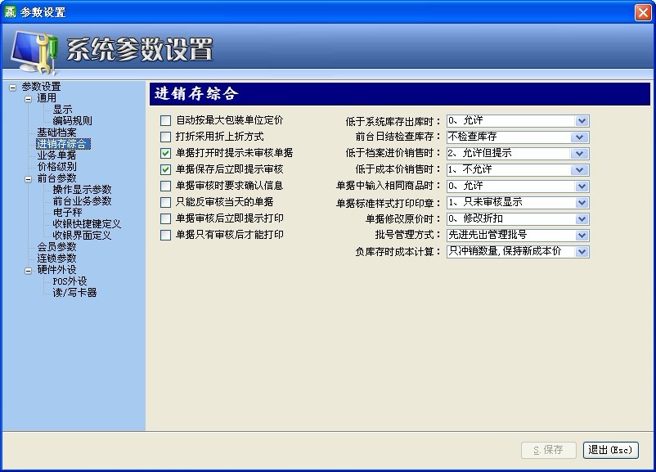
Task: Enable 单据审核时要求确认信息 checkbox
Action: point(166,186)
